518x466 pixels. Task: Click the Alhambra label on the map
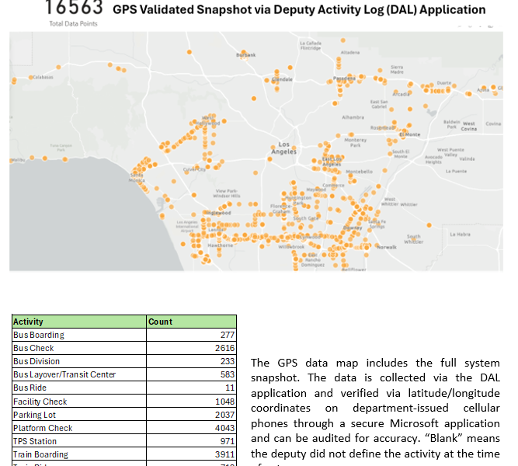pyautogui.click(x=353, y=117)
